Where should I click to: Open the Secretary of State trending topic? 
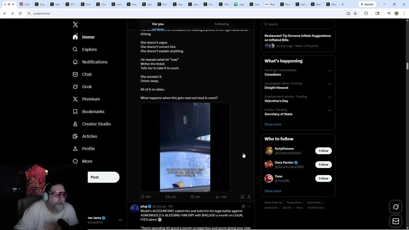coord(278,114)
